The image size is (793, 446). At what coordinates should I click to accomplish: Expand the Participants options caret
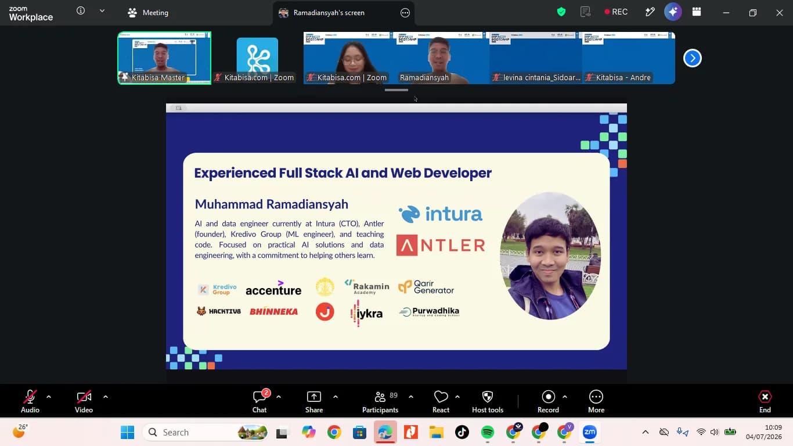click(411, 397)
